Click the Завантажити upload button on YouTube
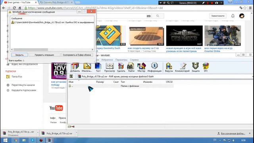Viewport: 254px width, 143px height. coord(218,16)
